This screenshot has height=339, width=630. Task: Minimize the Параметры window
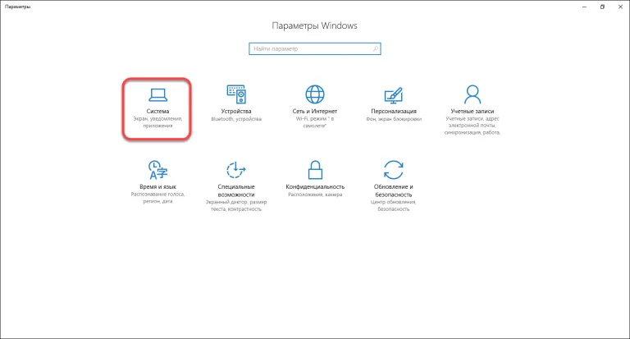coord(584,7)
